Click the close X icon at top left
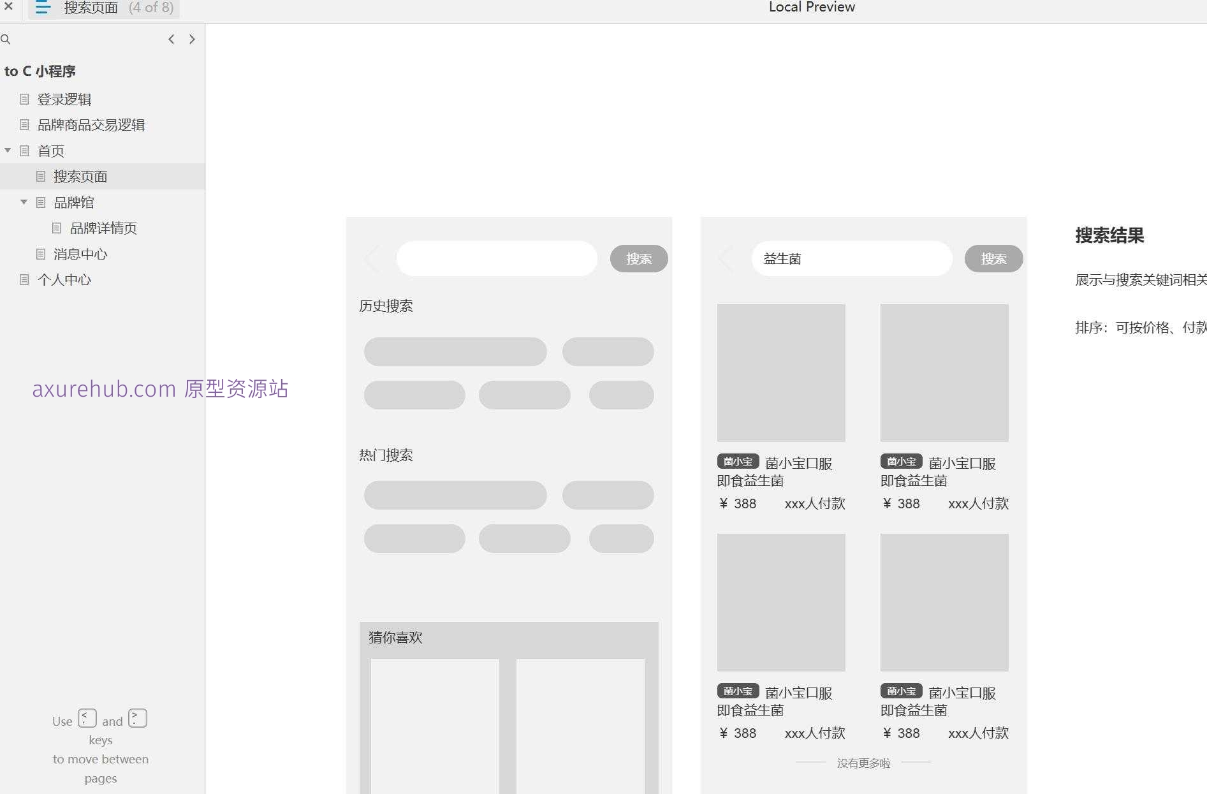 point(8,7)
